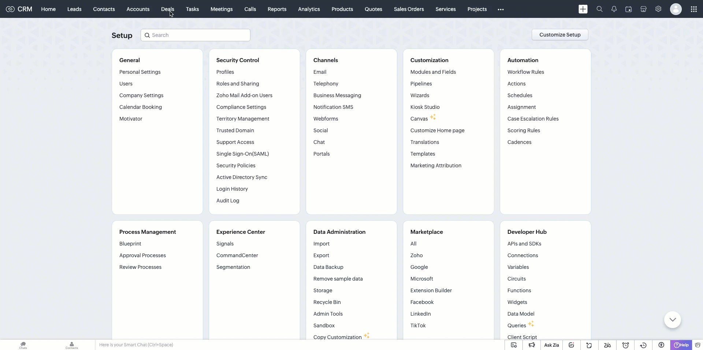
Task: Open the Audit Log
Action: click(x=228, y=201)
